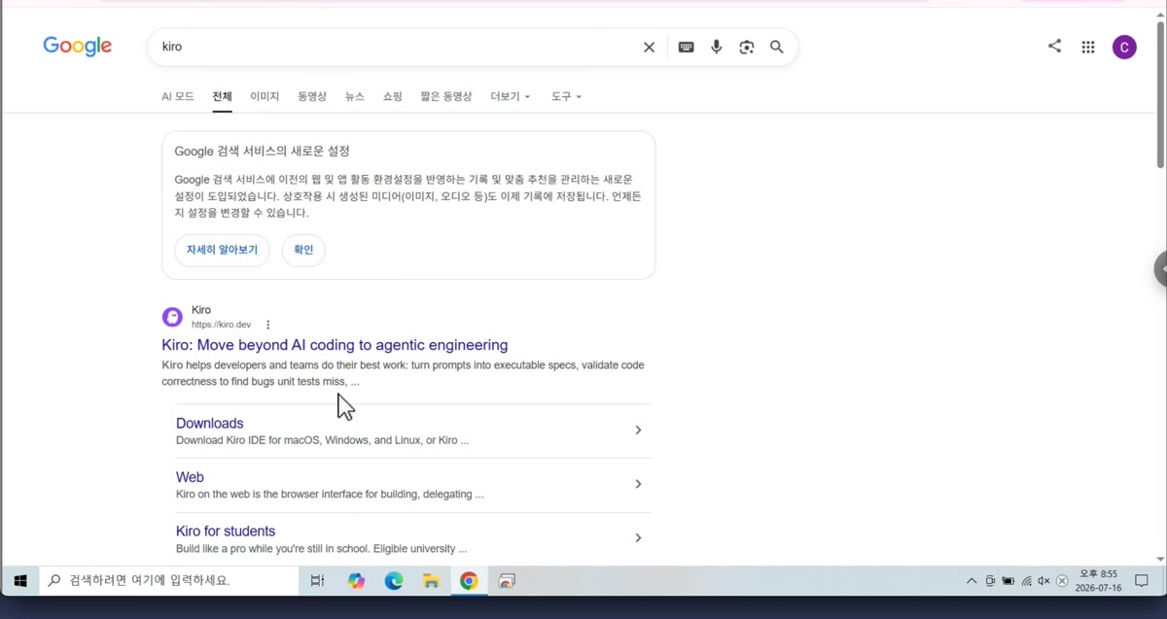The width and height of the screenshot is (1167, 619).
Task: Open the Google apps grid
Action: (1088, 47)
